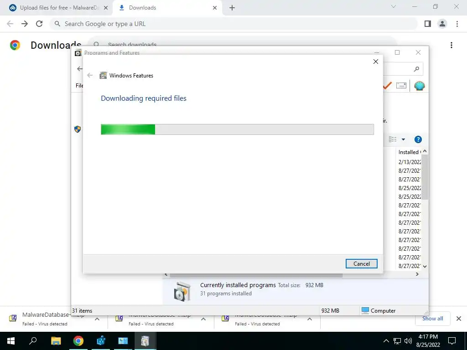This screenshot has height=350, width=467.
Task: Open the Programs and Features taskbar icon
Action: tap(145, 341)
